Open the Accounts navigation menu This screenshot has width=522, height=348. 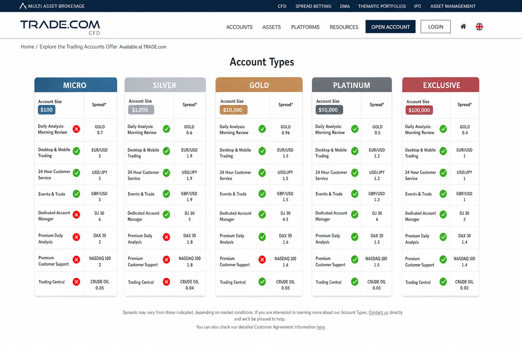click(239, 27)
